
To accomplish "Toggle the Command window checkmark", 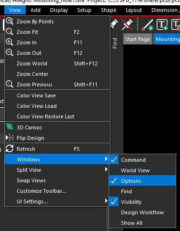I will [114, 159].
